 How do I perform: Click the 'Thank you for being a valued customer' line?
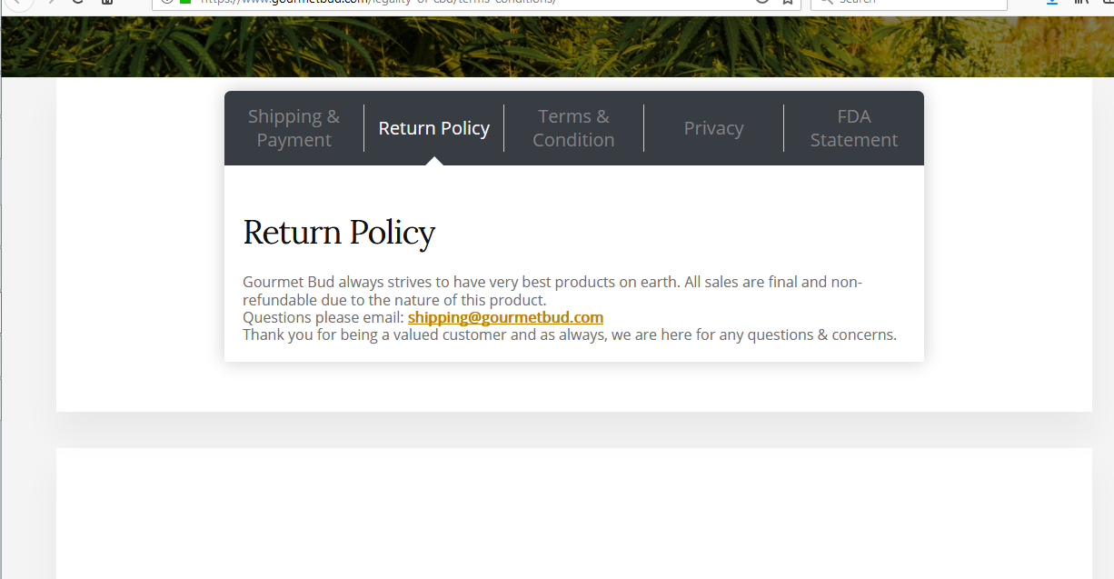tap(569, 334)
